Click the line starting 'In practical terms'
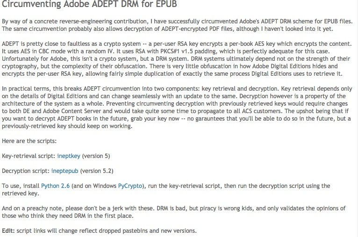The height and width of the screenshot is (237, 358). (177, 89)
